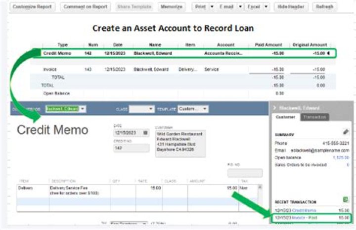
Task: Expand the Excel dropdown arrow
Action: (x=266, y=7)
